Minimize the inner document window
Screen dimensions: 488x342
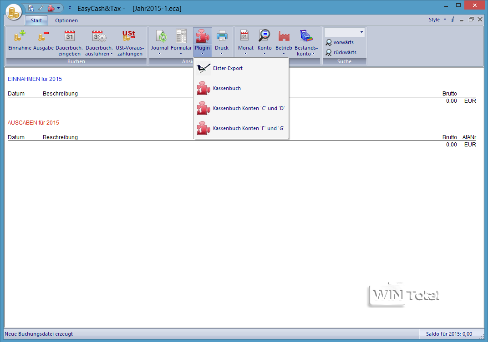coord(462,20)
